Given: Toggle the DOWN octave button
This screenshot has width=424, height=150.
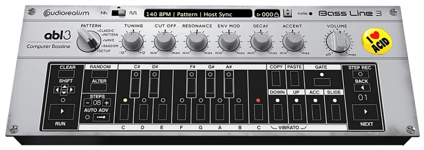Looking at the screenshot, I should tap(278, 112).
